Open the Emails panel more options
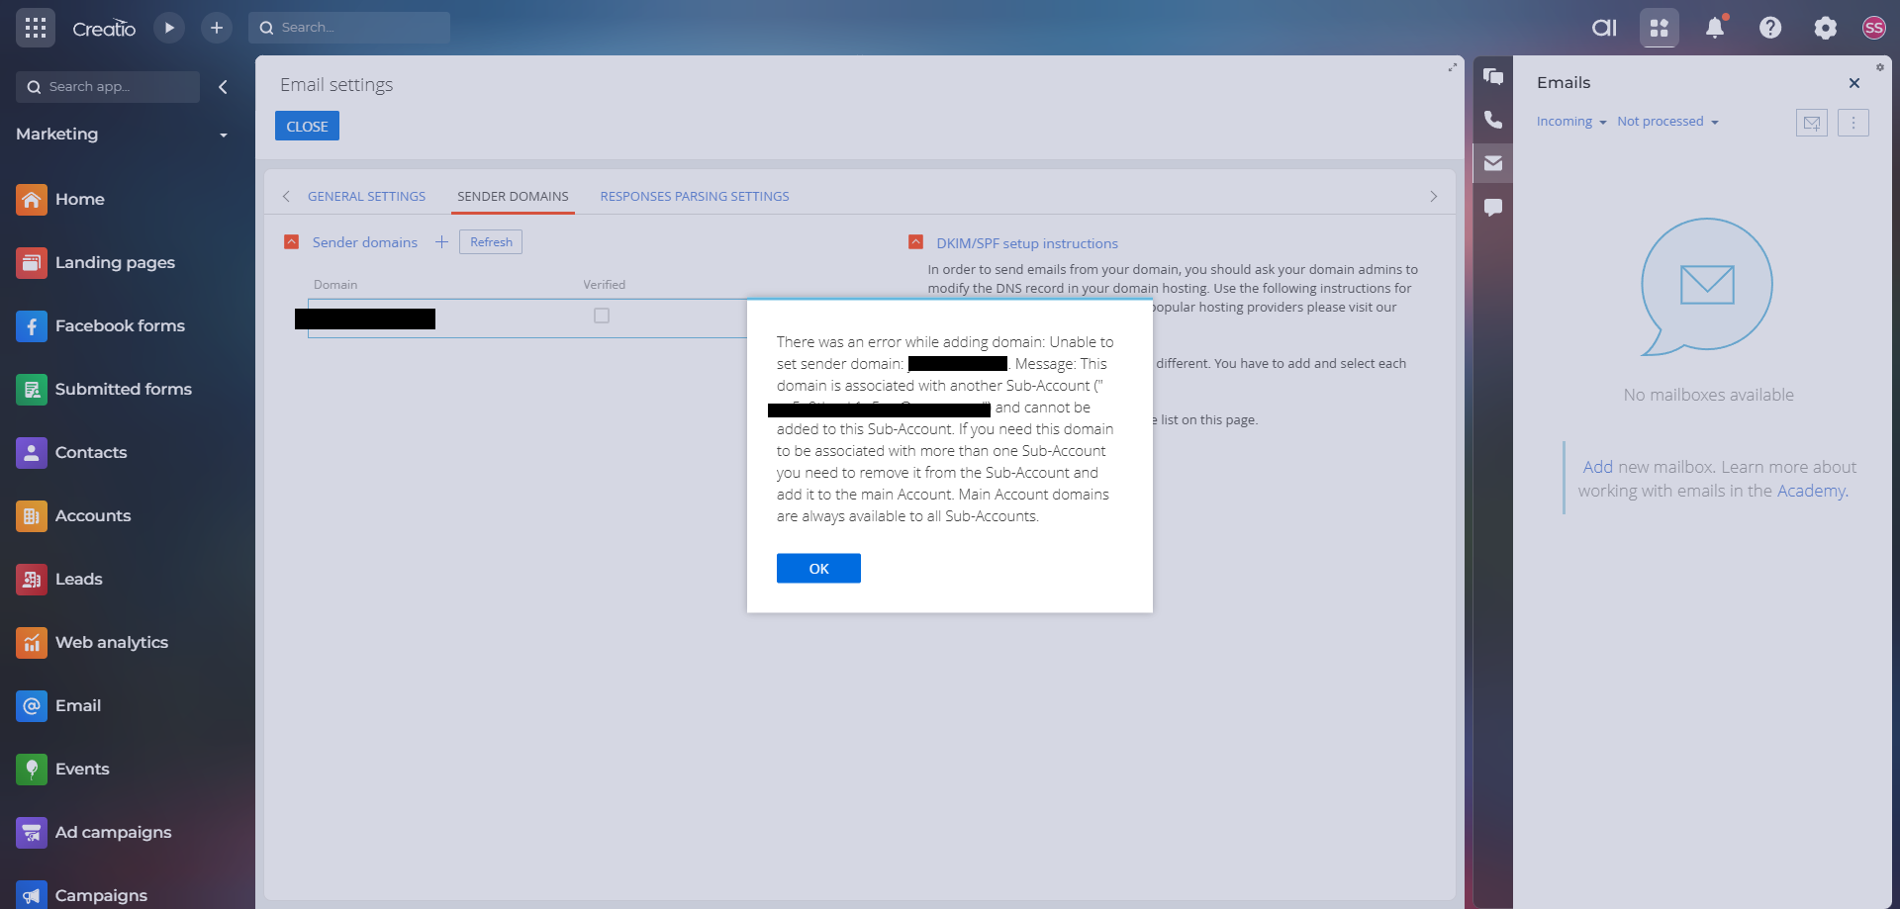 click(x=1853, y=123)
